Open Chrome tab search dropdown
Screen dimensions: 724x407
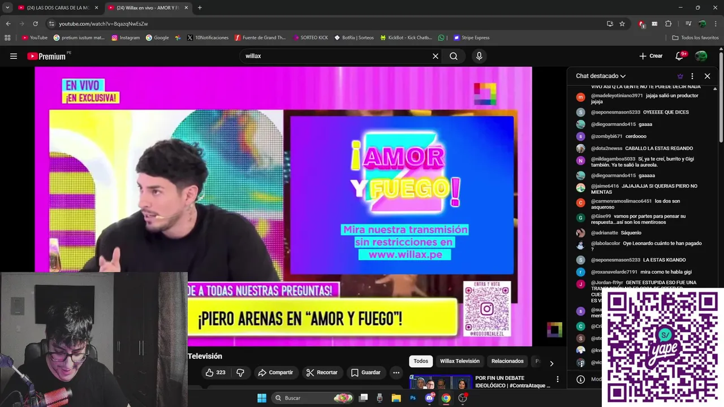[x=7, y=7]
